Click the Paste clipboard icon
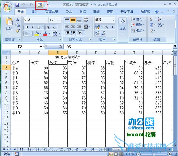 9,23
